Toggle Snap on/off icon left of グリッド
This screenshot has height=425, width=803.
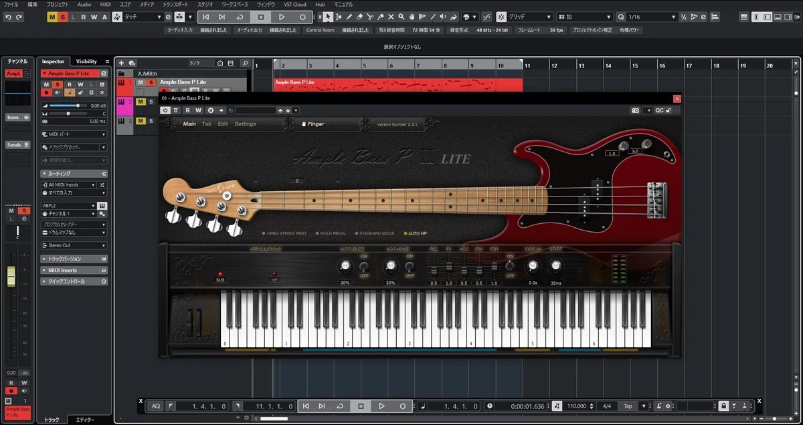click(500, 17)
